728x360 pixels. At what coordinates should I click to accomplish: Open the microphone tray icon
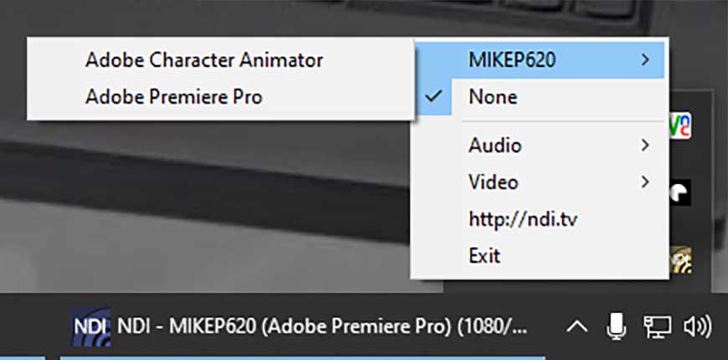(x=617, y=326)
